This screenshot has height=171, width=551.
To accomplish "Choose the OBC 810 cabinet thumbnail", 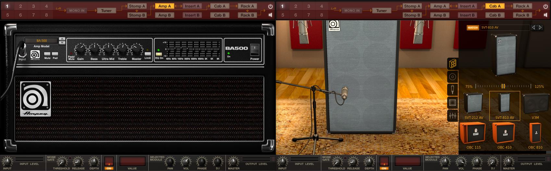I will pos(535,135).
